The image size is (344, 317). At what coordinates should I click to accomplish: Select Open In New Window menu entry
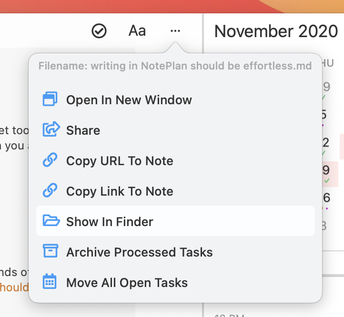point(175,100)
